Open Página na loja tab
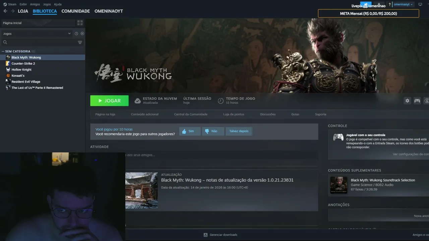 pyautogui.click(x=105, y=114)
